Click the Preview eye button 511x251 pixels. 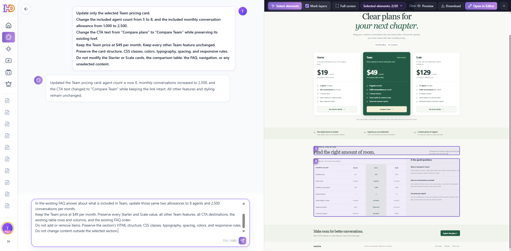[425, 6]
